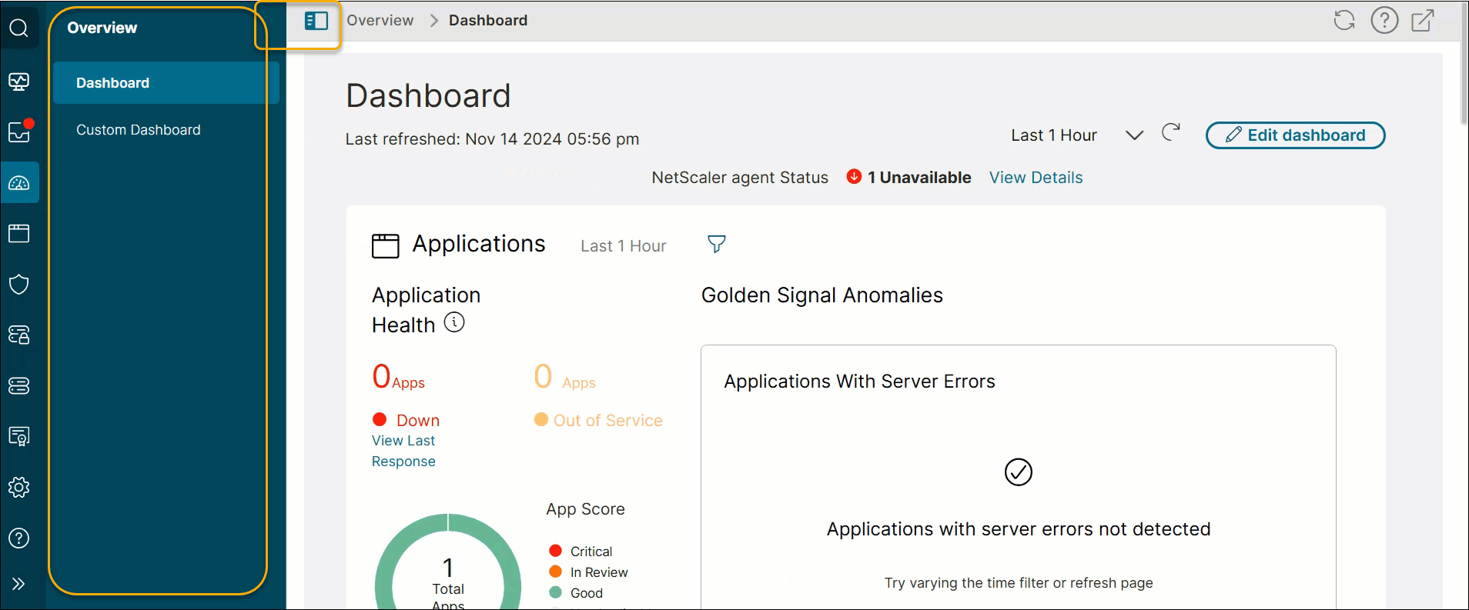This screenshot has height=610, width=1469.
Task: Refresh the dashboard with the circular arrow
Action: coord(1171,132)
